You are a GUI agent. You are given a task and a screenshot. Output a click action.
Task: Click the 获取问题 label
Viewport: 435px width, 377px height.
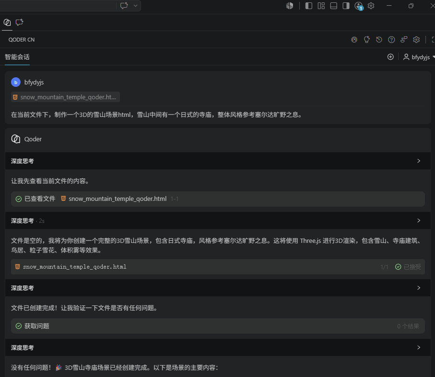click(x=37, y=326)
